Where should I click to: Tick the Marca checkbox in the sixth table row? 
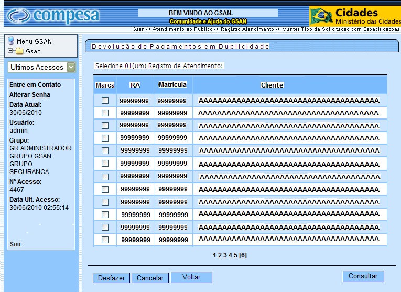105,164
